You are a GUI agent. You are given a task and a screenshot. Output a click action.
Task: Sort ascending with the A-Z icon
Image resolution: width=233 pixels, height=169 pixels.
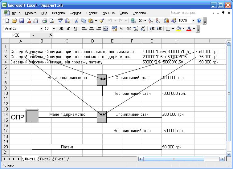[150, 21]
